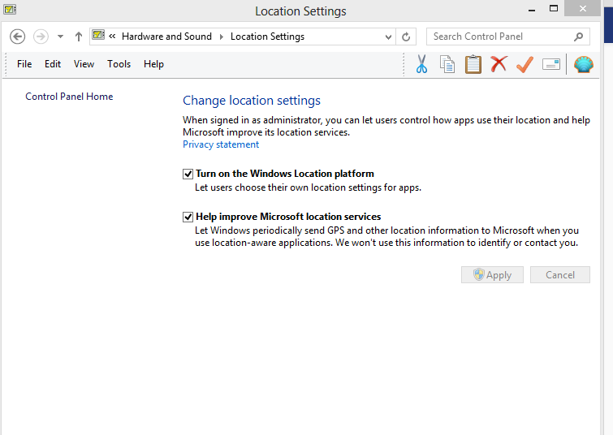The height and width of the screenshot is (435, 613).
Task: Click the Paste clipboard icon
Action: (473, 64)
